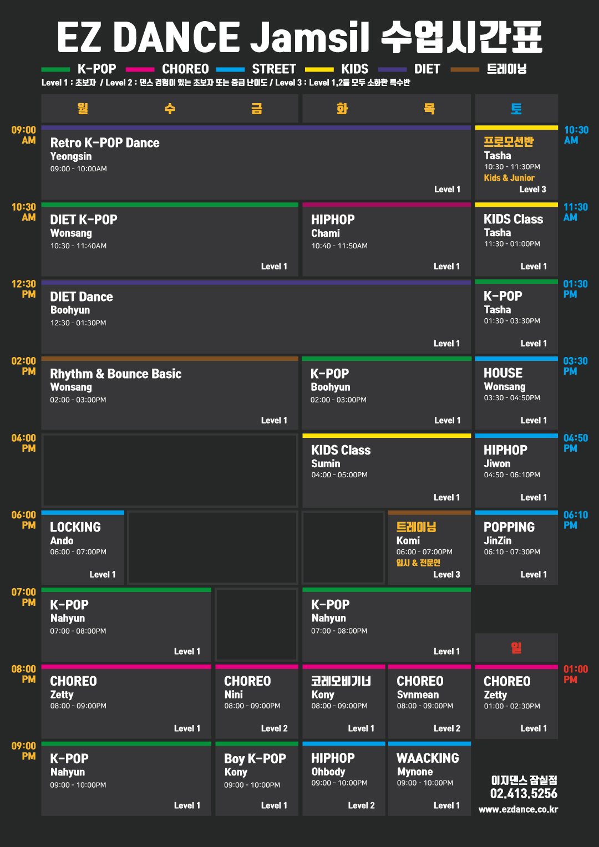Click the 프로모션반 class by Tasha

pos(516,163)
